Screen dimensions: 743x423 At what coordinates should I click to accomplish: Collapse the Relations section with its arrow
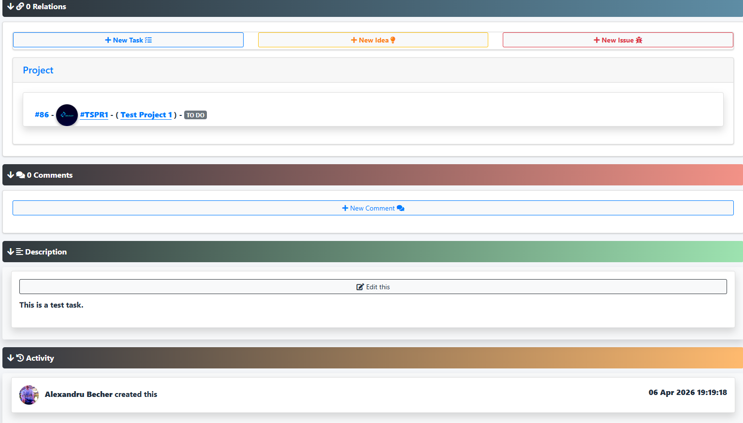(11, 7)
